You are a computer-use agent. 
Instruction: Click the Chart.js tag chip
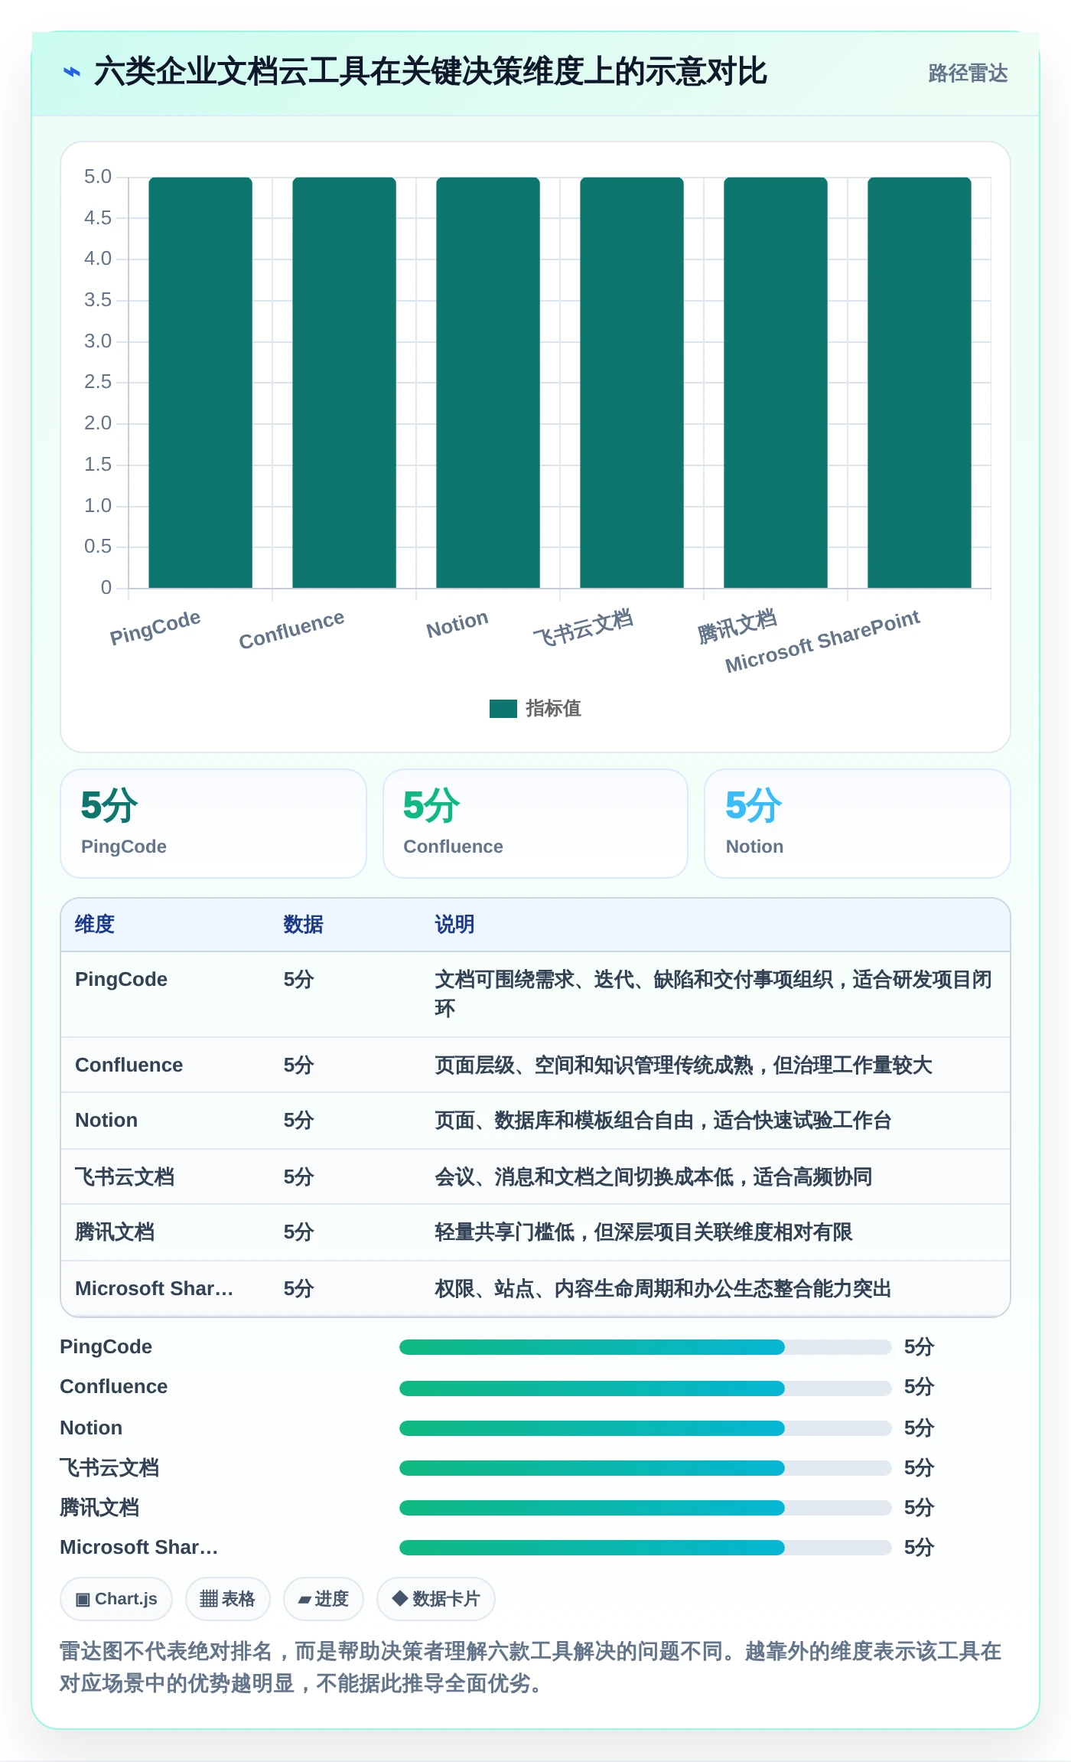pyautogui.click(x=116, y=1599)
